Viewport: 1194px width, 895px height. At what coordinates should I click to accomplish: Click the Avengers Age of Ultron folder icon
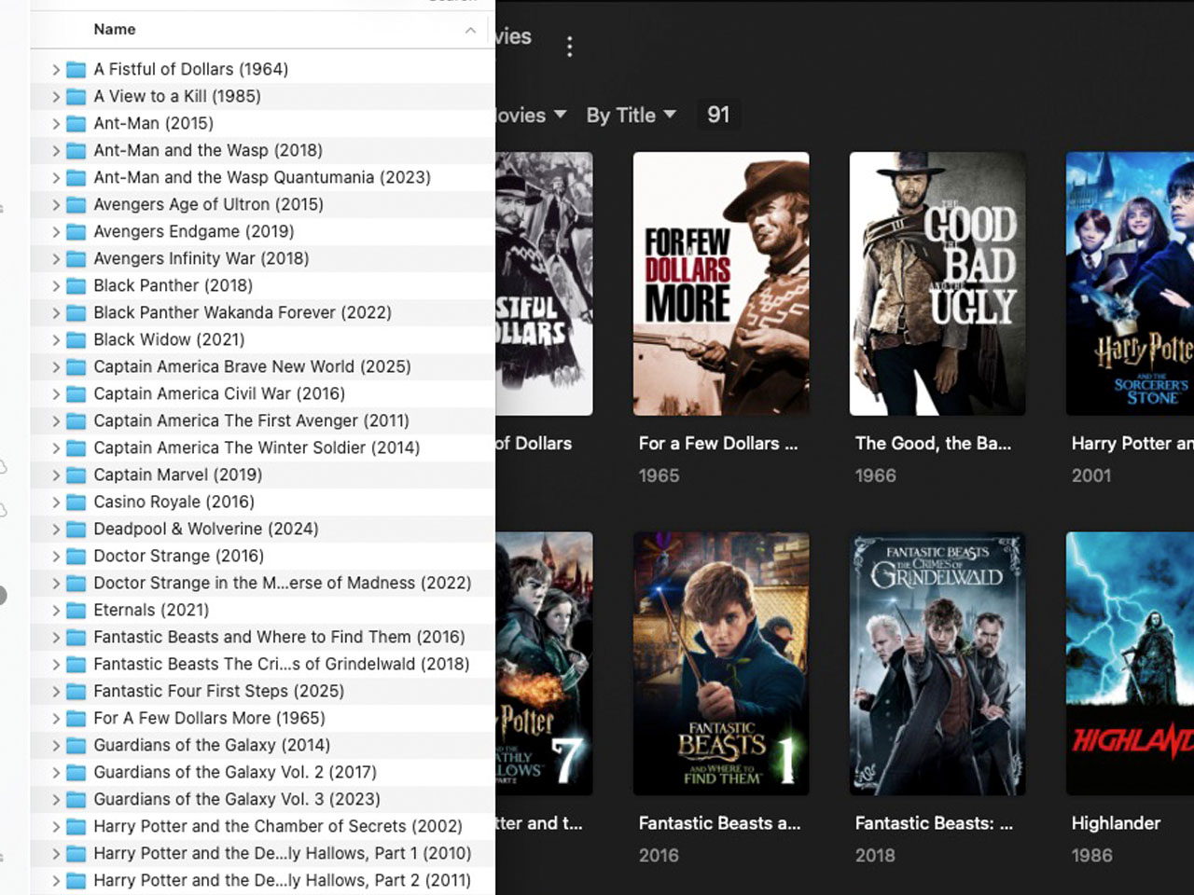76,205
